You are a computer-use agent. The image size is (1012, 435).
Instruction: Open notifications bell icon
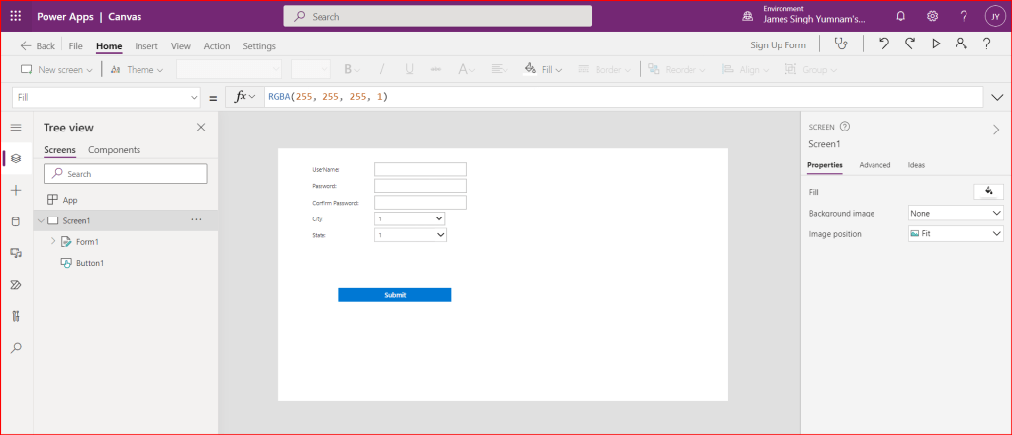(x=900, y=16)
